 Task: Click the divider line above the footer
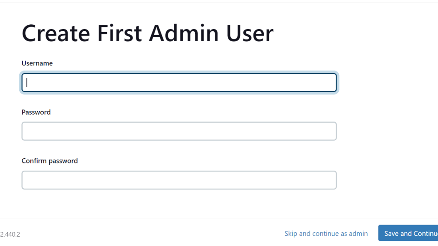click(214, 206)
